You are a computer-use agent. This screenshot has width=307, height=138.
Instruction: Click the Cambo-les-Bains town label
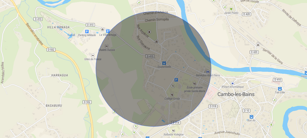[236, 94]
